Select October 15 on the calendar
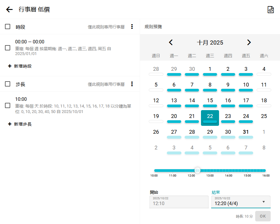Viewport: 280px width, 224px height. tap(210, 100)
